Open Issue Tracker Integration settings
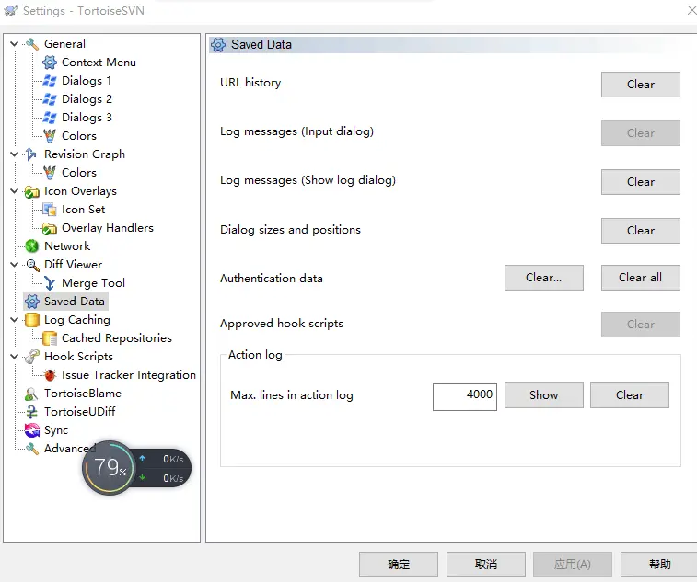 [129, 375]
